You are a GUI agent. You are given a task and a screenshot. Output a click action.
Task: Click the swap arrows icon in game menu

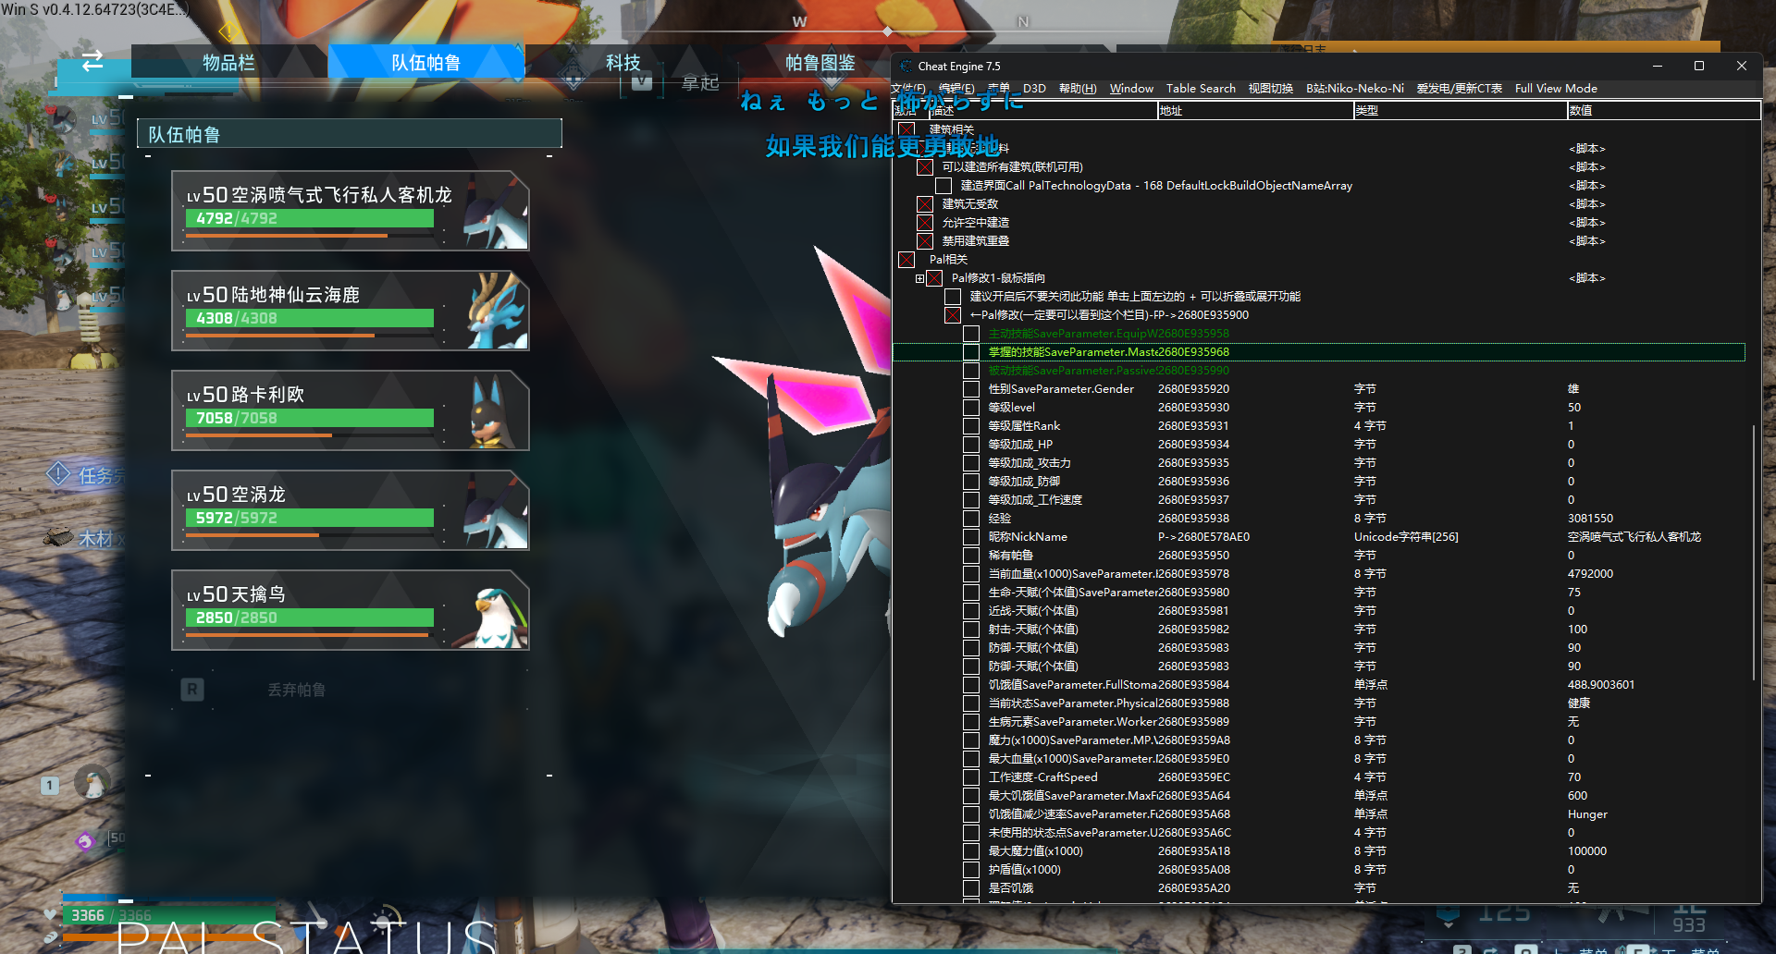click(x=92, y=62)
